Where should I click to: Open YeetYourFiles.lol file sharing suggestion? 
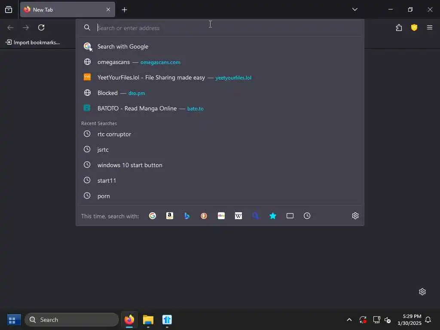click(220, 77)
